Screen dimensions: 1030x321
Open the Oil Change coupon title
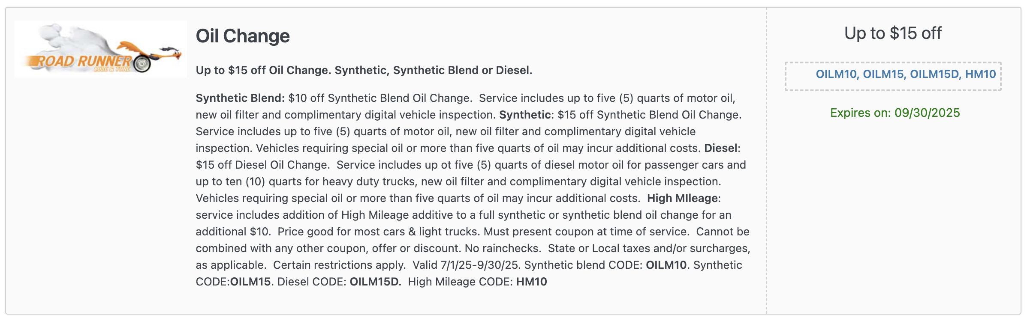243,36
